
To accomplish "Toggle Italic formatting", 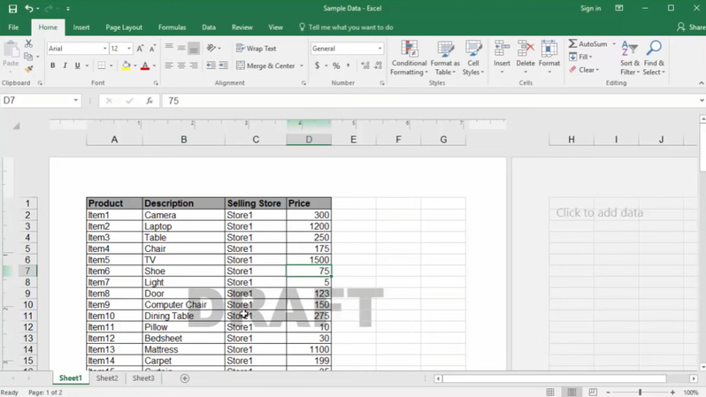I will click(x=65, y=65).
